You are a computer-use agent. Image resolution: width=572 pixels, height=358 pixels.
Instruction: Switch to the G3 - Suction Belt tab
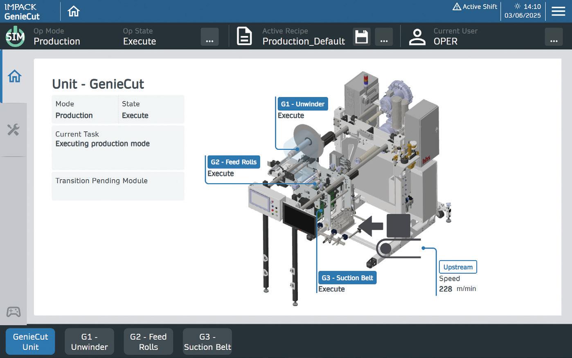[x=207, y=342]
